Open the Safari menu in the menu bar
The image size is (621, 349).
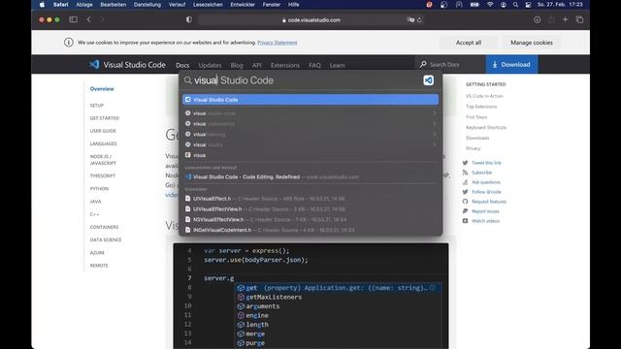[60, 5]
